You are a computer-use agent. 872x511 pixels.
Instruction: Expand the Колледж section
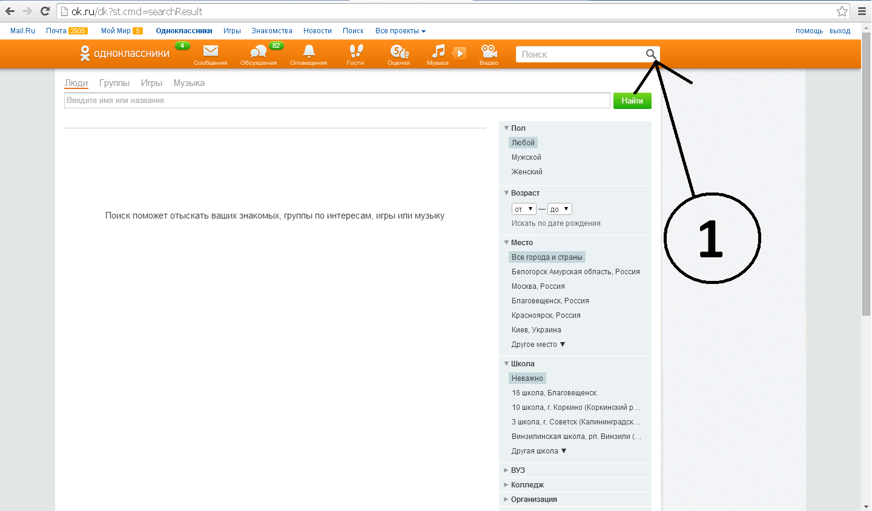[524, 485]
